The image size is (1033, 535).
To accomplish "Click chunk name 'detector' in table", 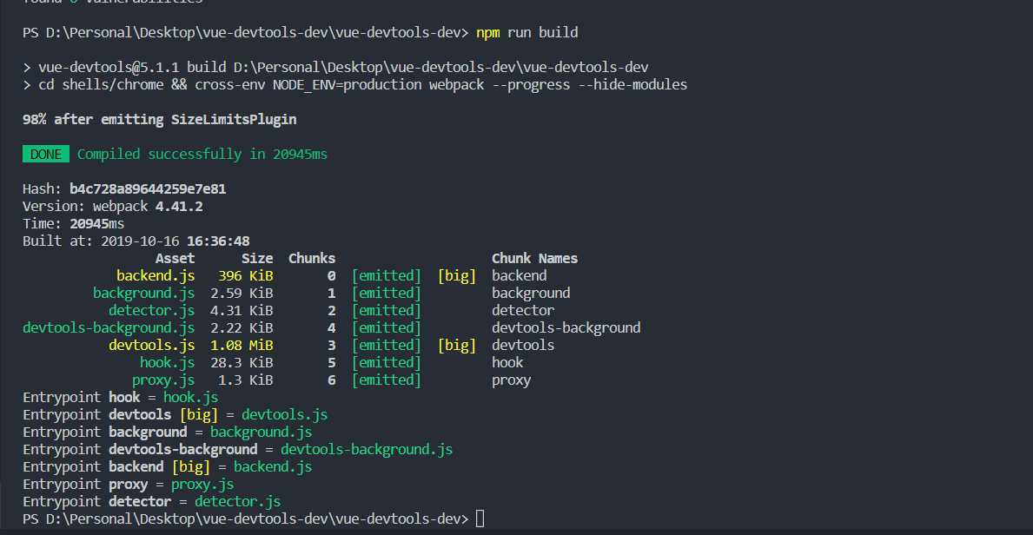I will [x=523, y=310].
